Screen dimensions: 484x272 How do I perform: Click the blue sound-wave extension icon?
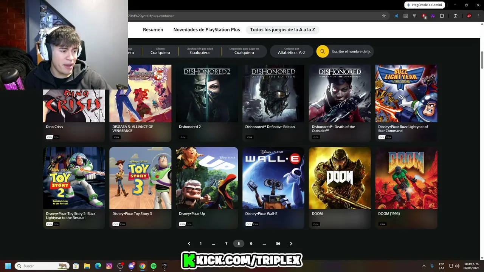(396, 16)
